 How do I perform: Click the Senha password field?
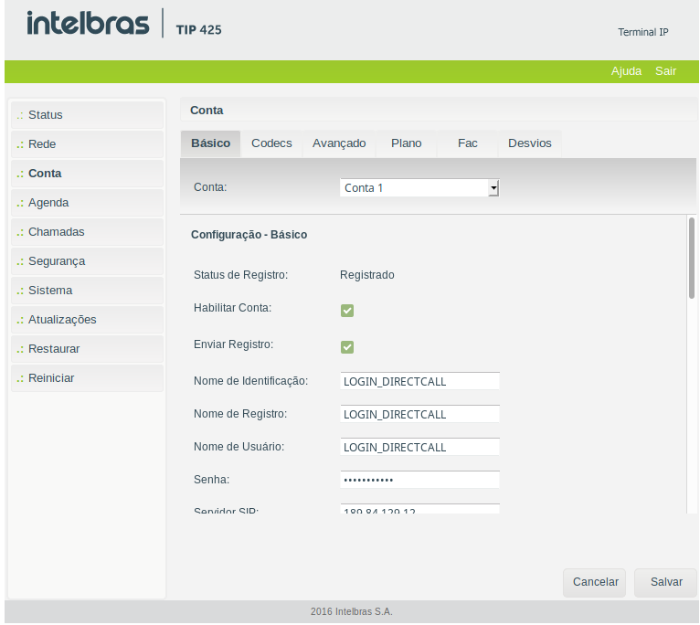click(x=419, y=480)
